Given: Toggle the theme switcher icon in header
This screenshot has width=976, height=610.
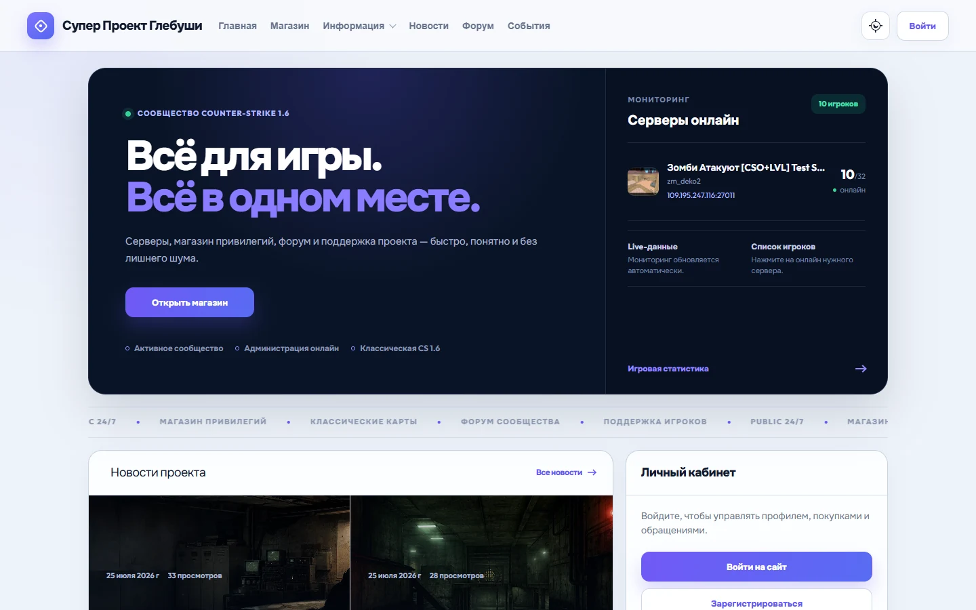Looking at the screenshot, I should point(876,26).
